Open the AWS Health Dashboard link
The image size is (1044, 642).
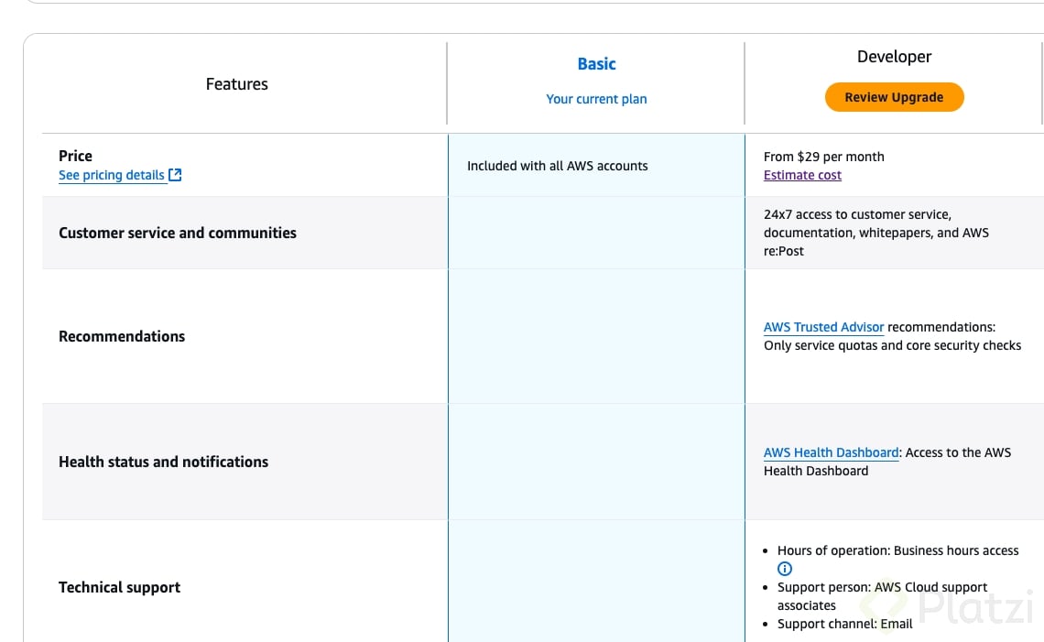(x=831, y=452)
